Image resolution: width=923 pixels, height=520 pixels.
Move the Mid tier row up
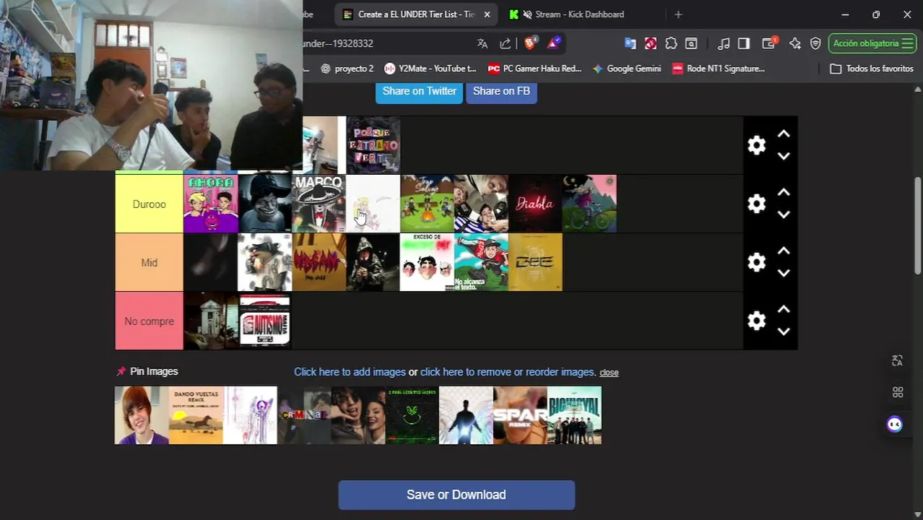784,251
